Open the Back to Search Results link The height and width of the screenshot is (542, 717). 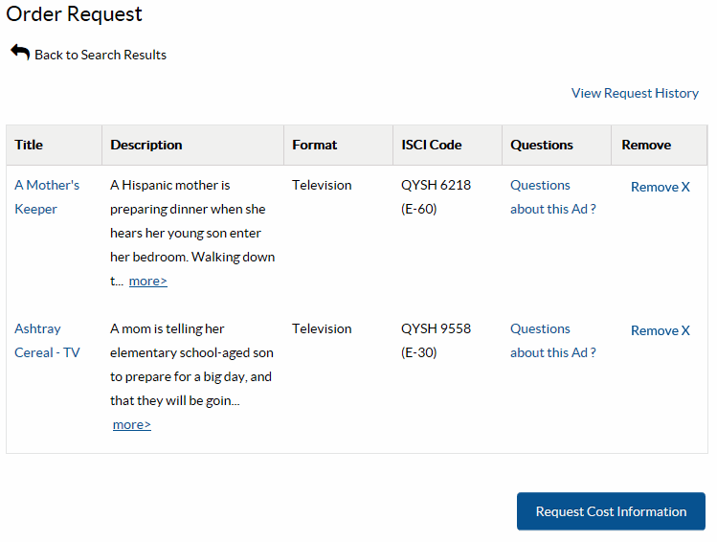(x=100, y=55)
